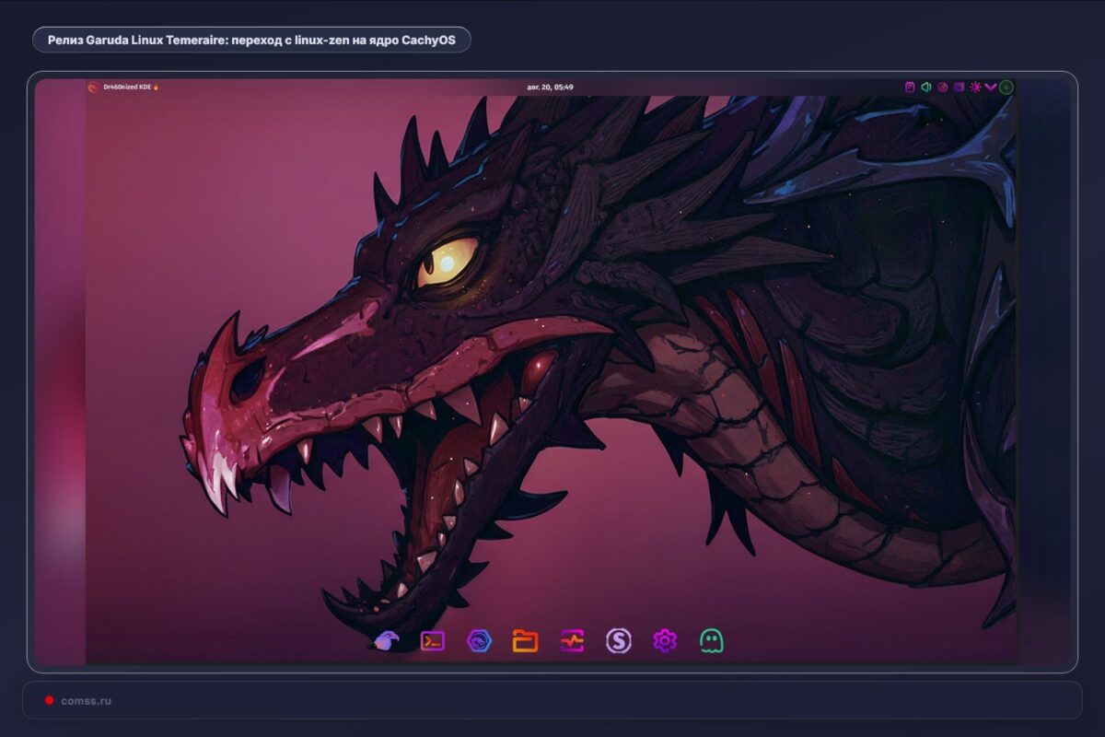Launch the green ghost app in dock

click(x=712, y=640)
